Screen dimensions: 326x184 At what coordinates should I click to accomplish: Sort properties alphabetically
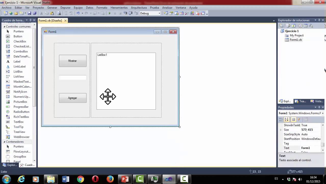[286, 119]
